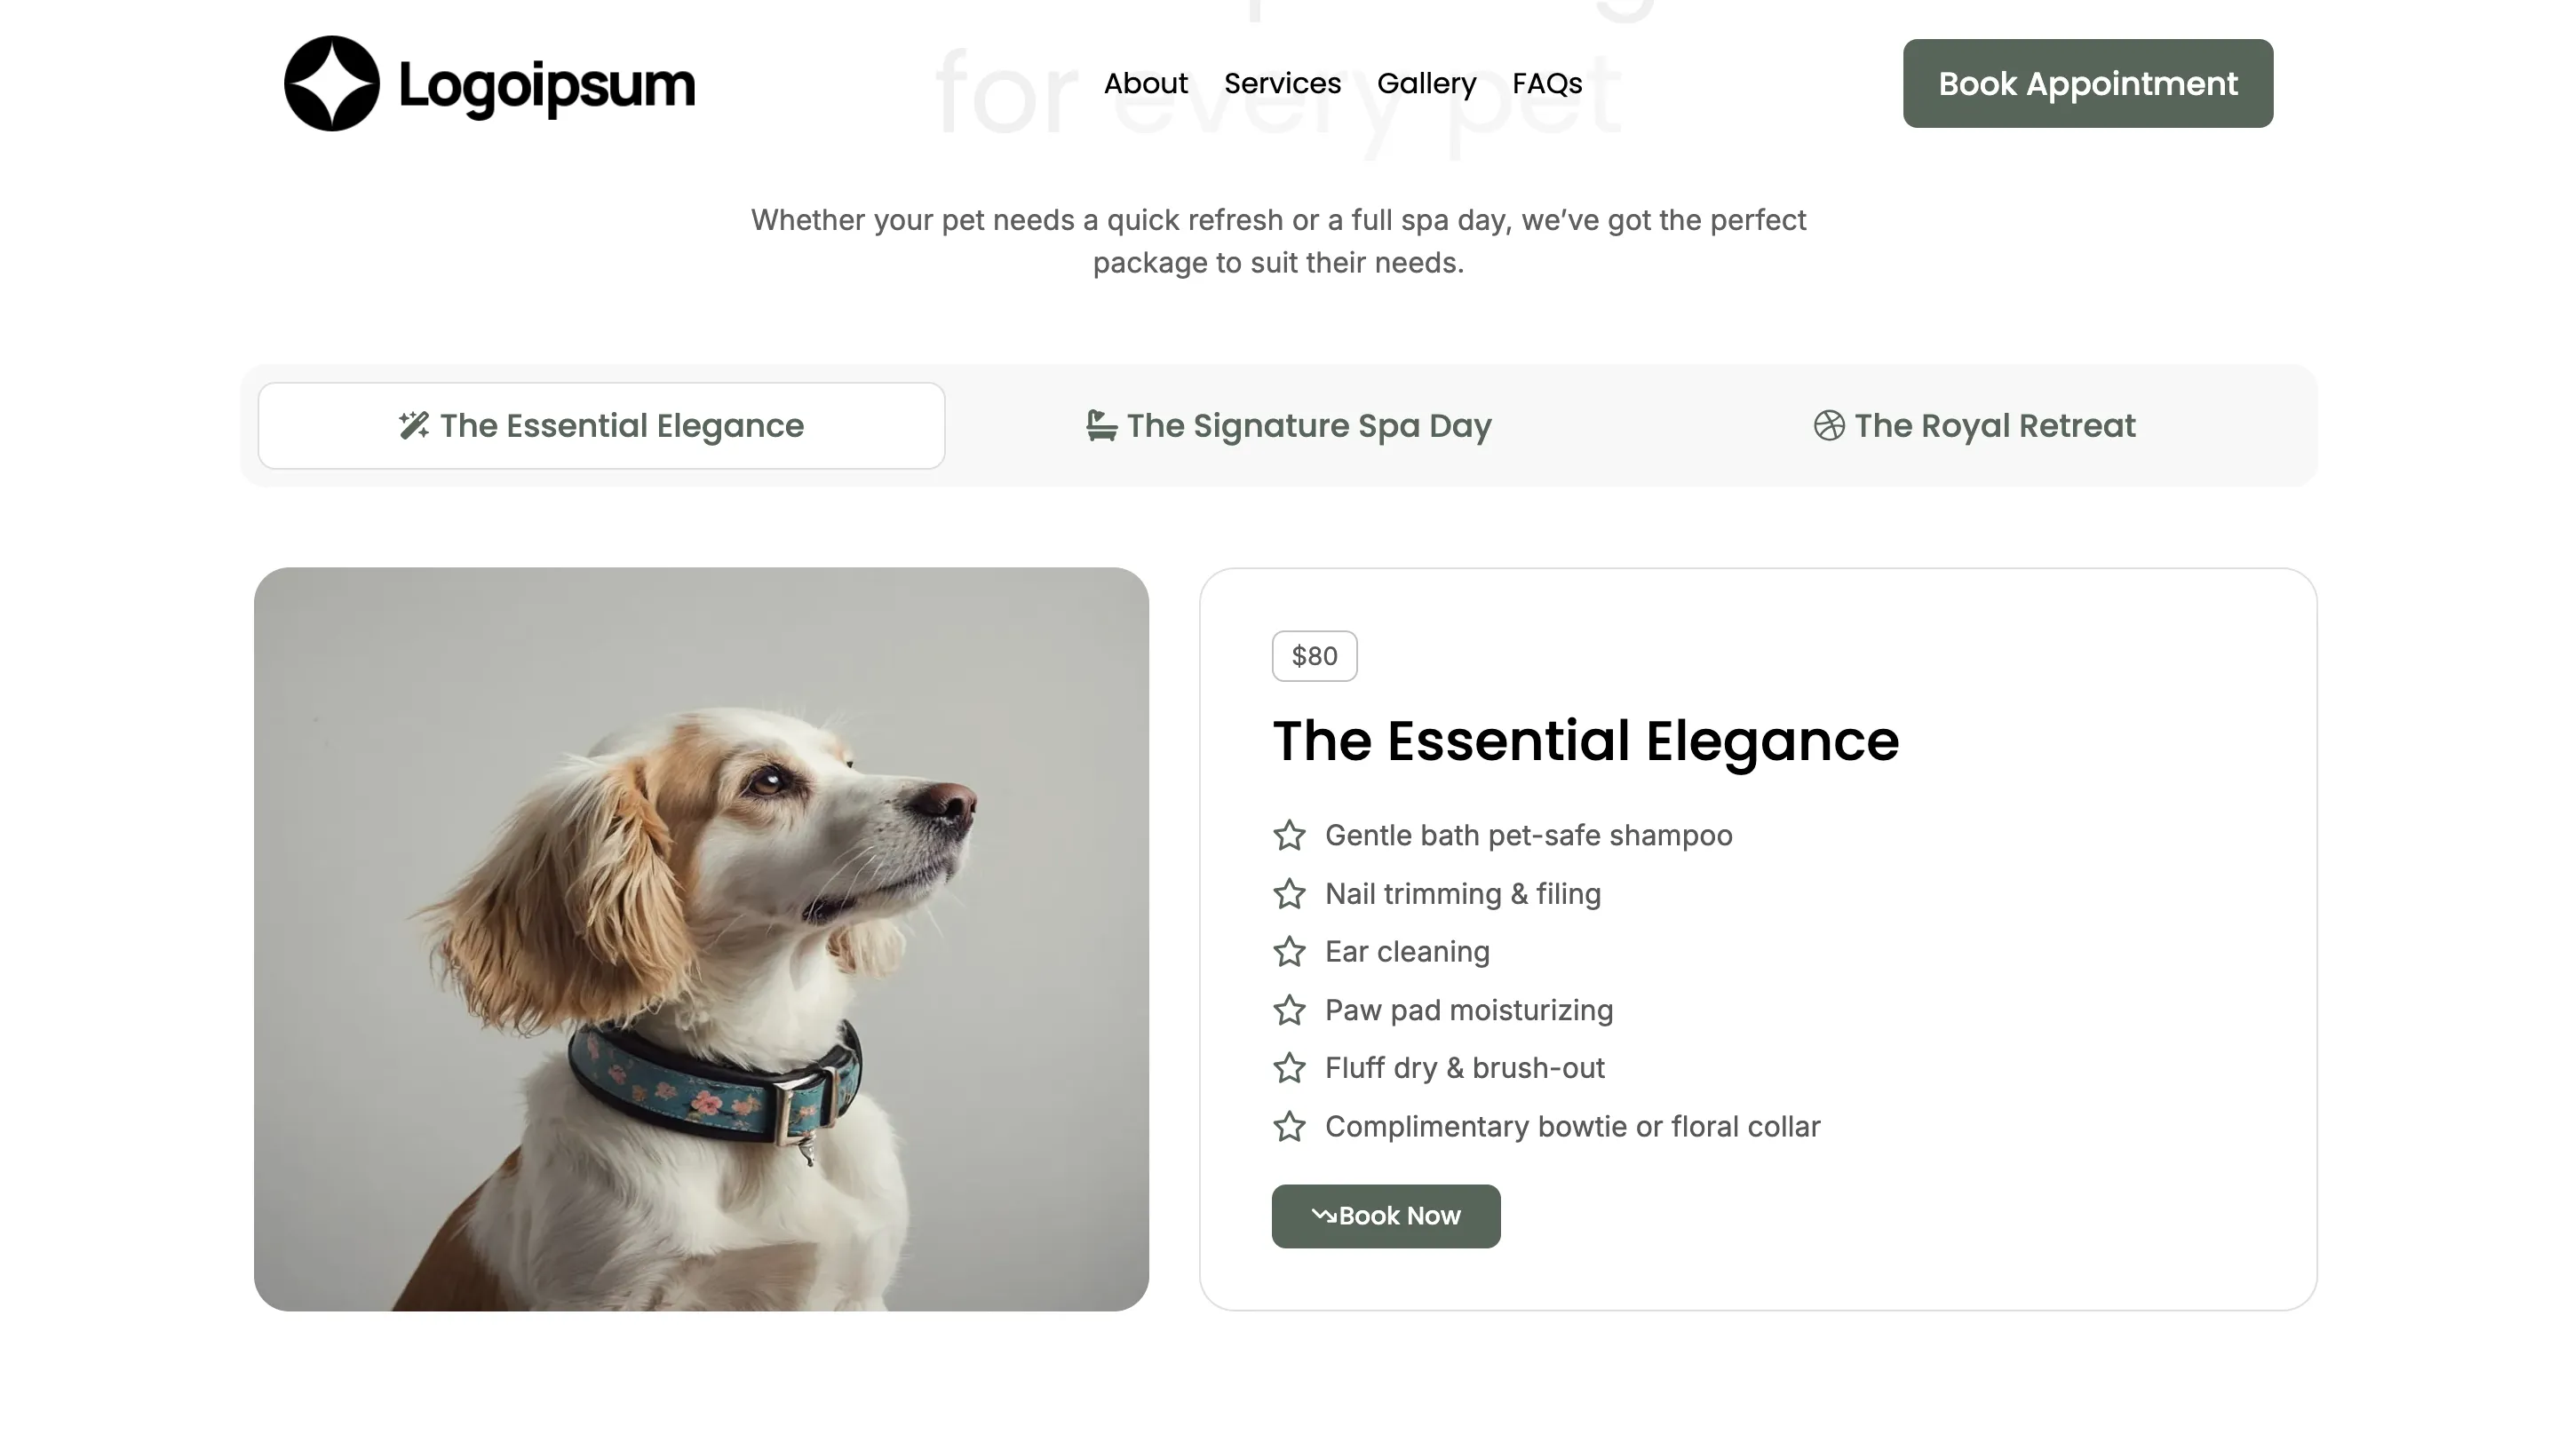Click the Logoipsum star logo icon
Screen dimensions: 2558x1442
point(331,83)
